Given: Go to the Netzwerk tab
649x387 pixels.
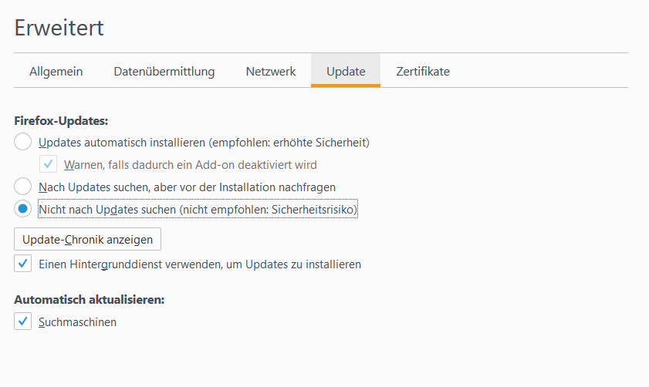Looking at the screenshot, I should tap(271, 71).
